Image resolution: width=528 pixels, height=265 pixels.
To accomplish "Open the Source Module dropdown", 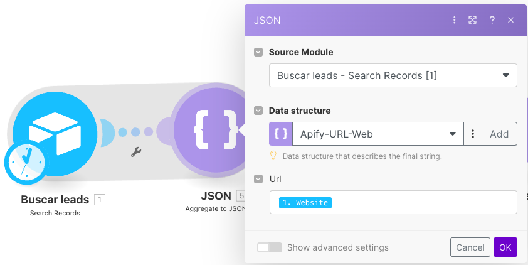I will point(393,75).
